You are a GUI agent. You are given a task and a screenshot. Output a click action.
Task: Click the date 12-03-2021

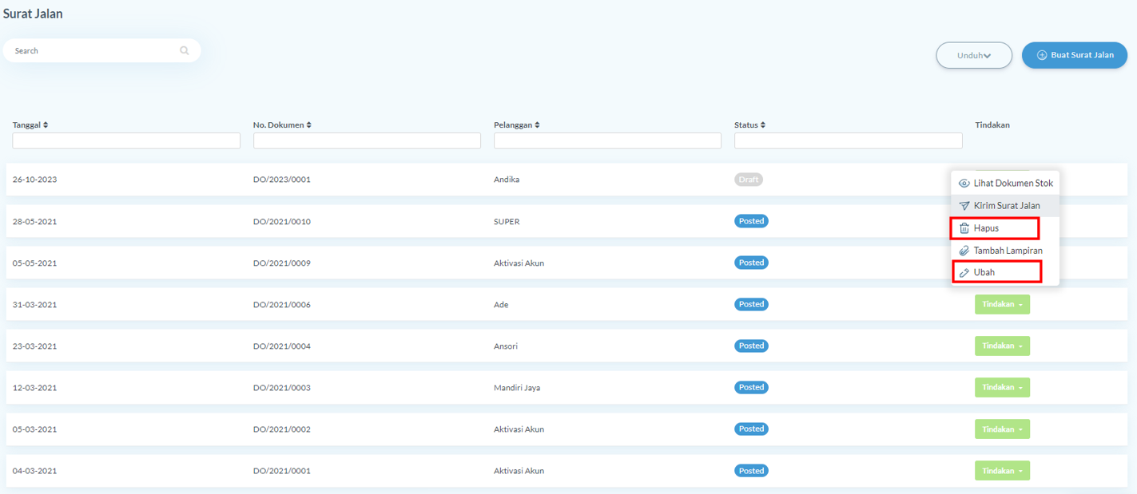coord(34,388)
